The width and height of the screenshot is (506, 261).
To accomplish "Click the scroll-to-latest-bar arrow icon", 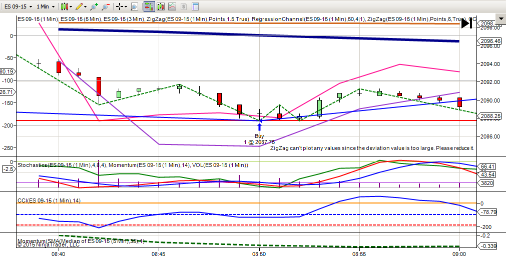I will click(x=466, y=23).
